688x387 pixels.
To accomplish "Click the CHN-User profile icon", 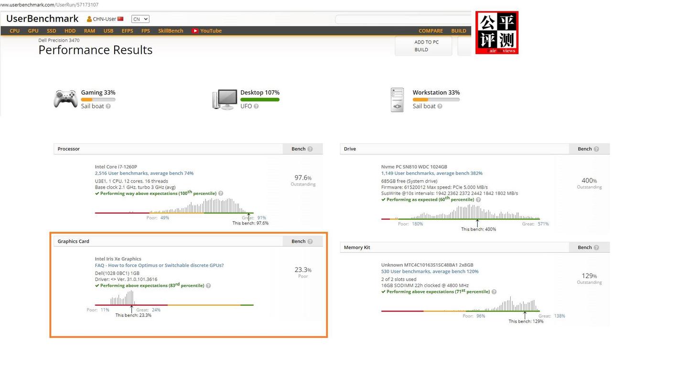I will (89, 19).
